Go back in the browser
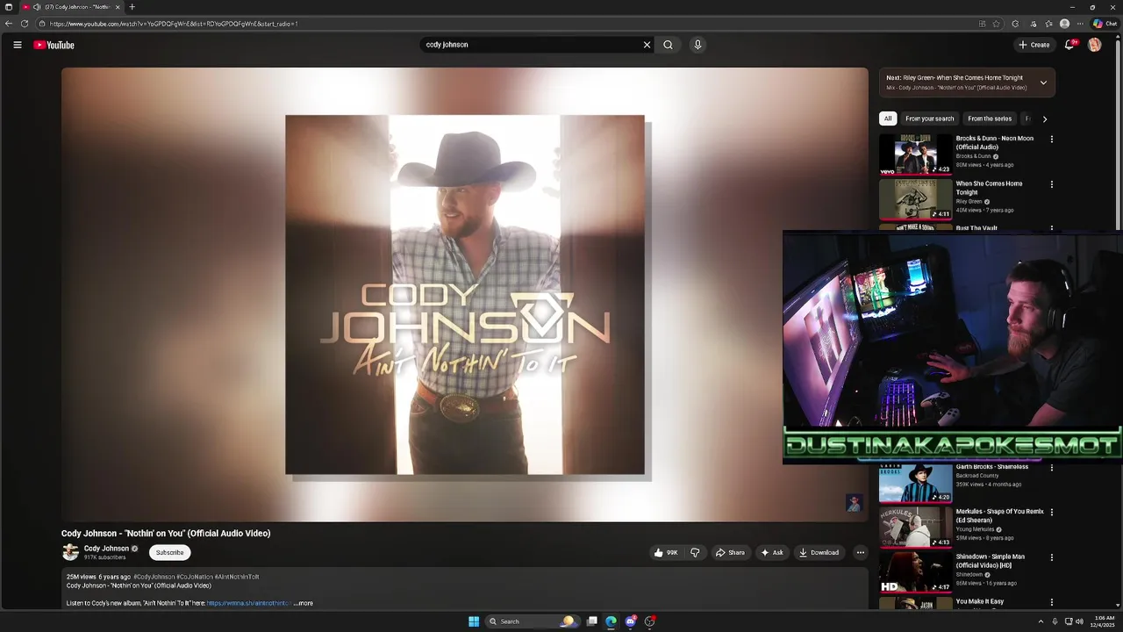The height and width of the screenshot is (632, 1123). [9, 24]
